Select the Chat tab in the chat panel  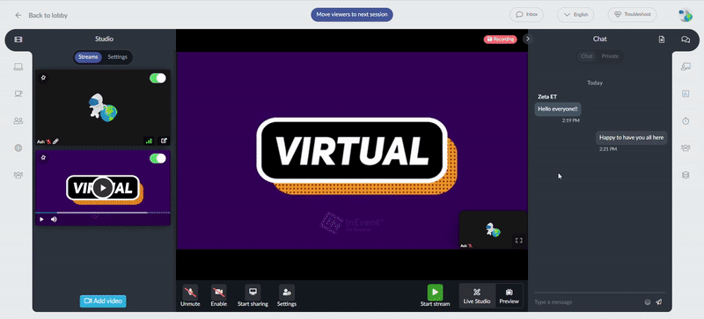click(587, 56)
